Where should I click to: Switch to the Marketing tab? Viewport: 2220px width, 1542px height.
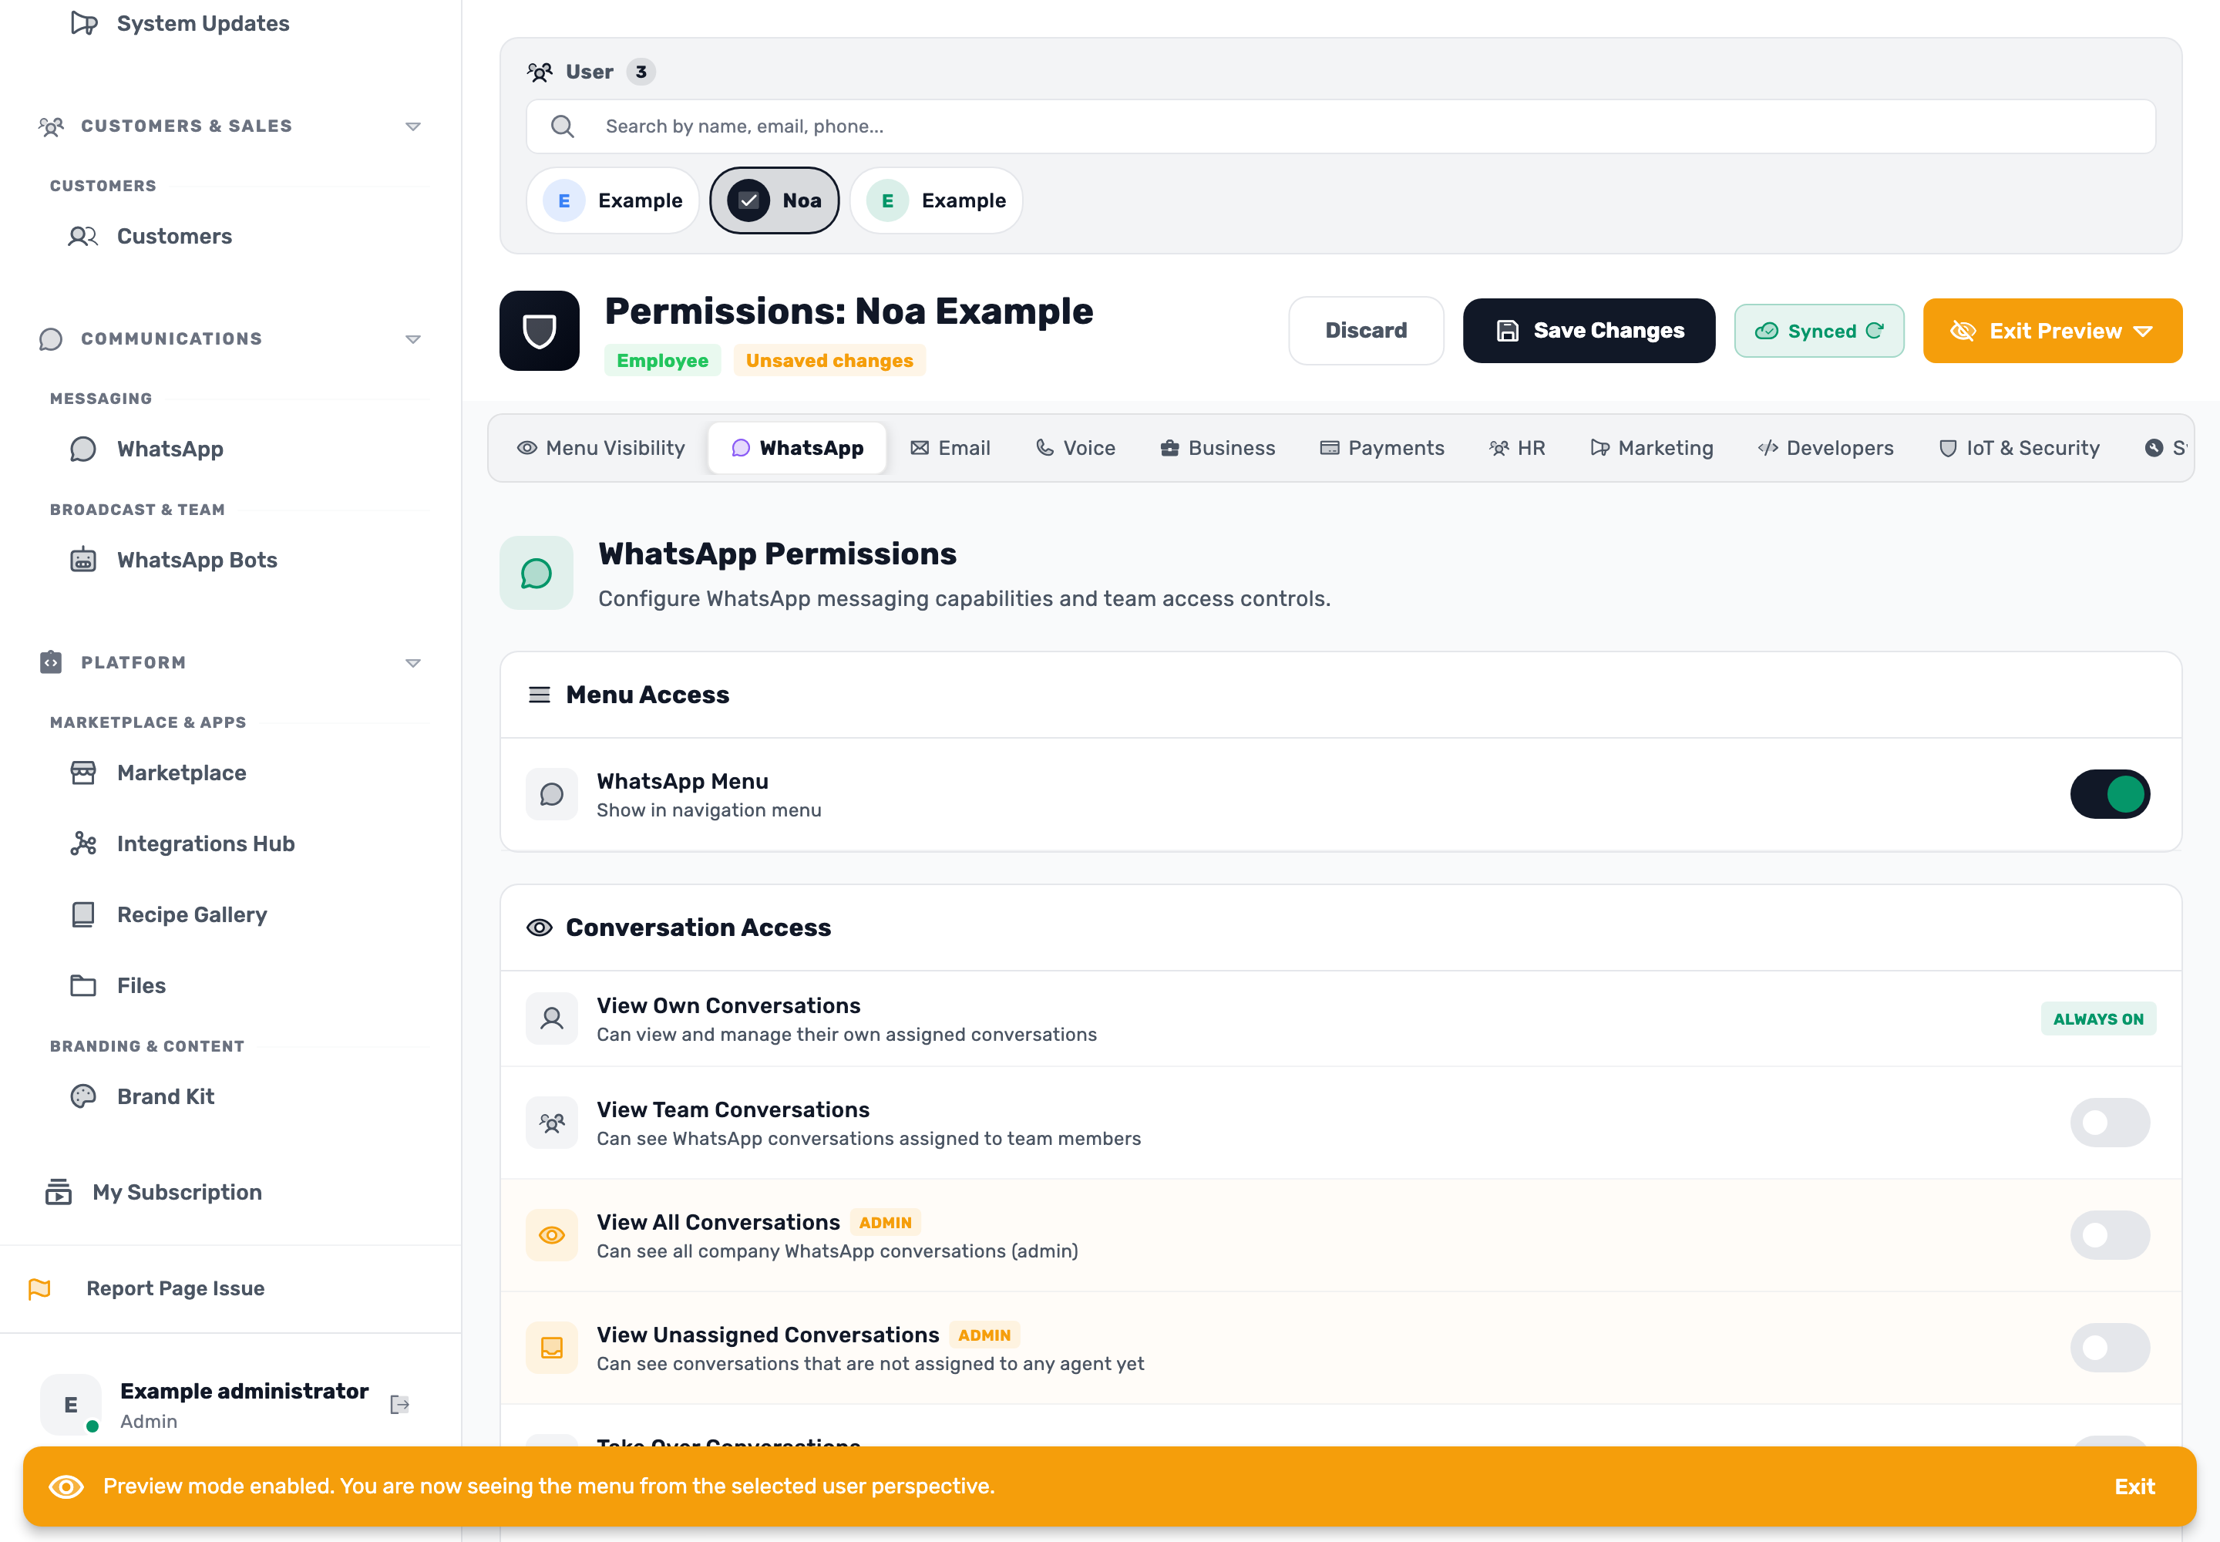[x=1652, y=448]
